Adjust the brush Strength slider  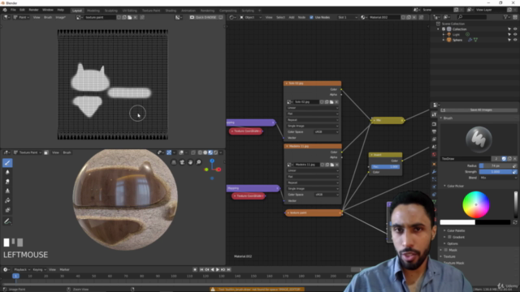[x=496, y=172]
